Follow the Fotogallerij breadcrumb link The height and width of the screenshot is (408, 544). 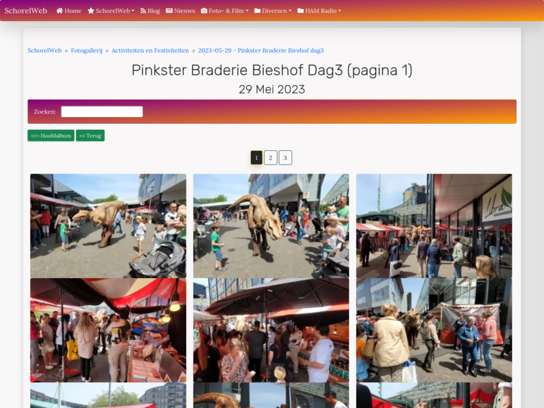click(x=87, y=50)
